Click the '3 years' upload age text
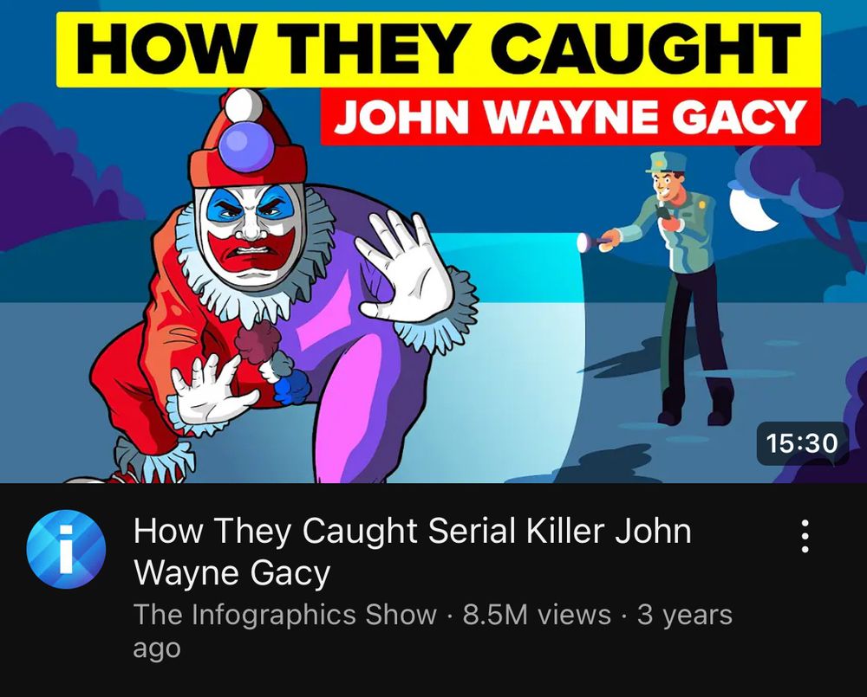Viewport: 867px width, 697px height. click(x=685, y=615)
